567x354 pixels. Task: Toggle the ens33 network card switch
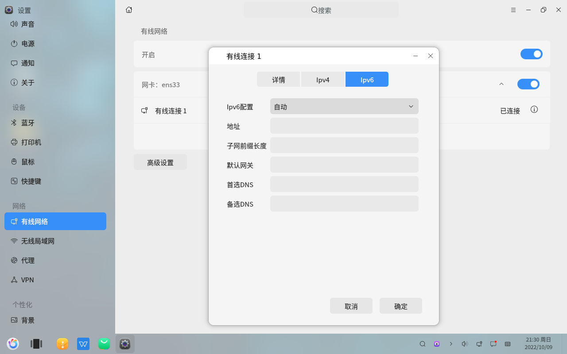coord(528,84)
